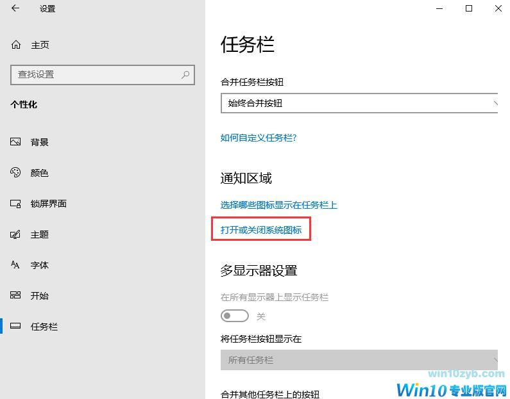Click the back arrow icon
Screen dimensions: 510x399
(x=15, y=8)
